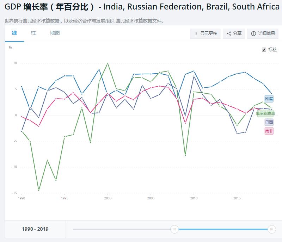This screenshot has width=282, height=242.
Task: Open the 地图 map tab
Action: [x=55, y=33]
